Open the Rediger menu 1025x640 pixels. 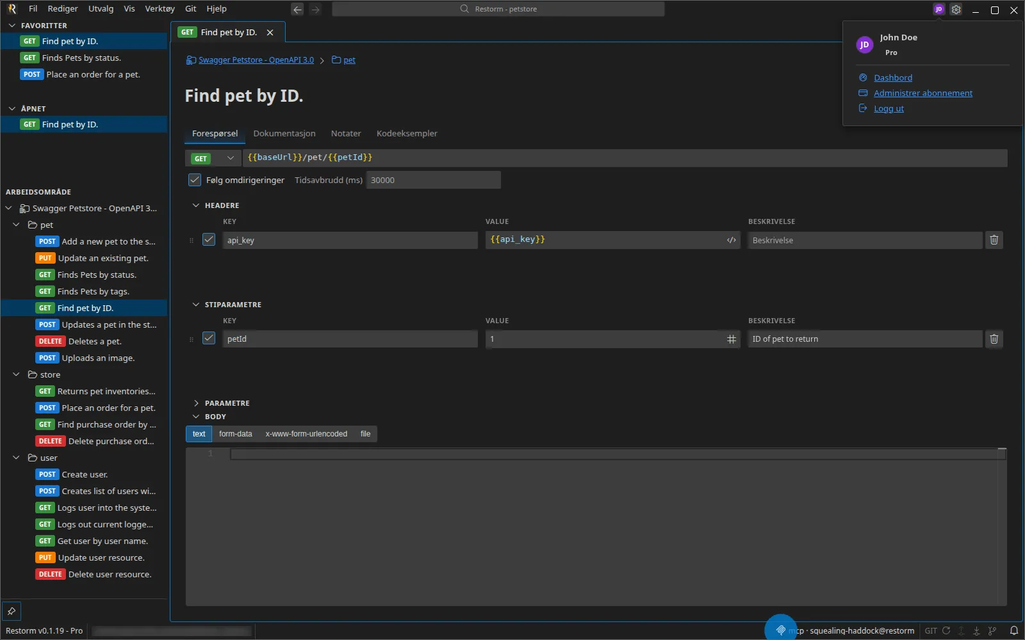tap(63, 9)
